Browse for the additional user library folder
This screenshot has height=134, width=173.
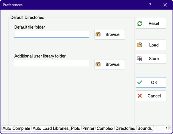109,64
